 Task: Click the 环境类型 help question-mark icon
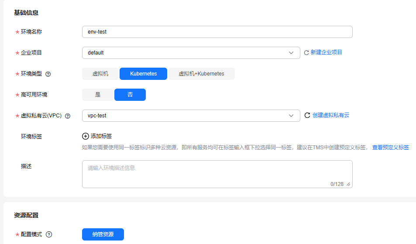click(48, 74)
